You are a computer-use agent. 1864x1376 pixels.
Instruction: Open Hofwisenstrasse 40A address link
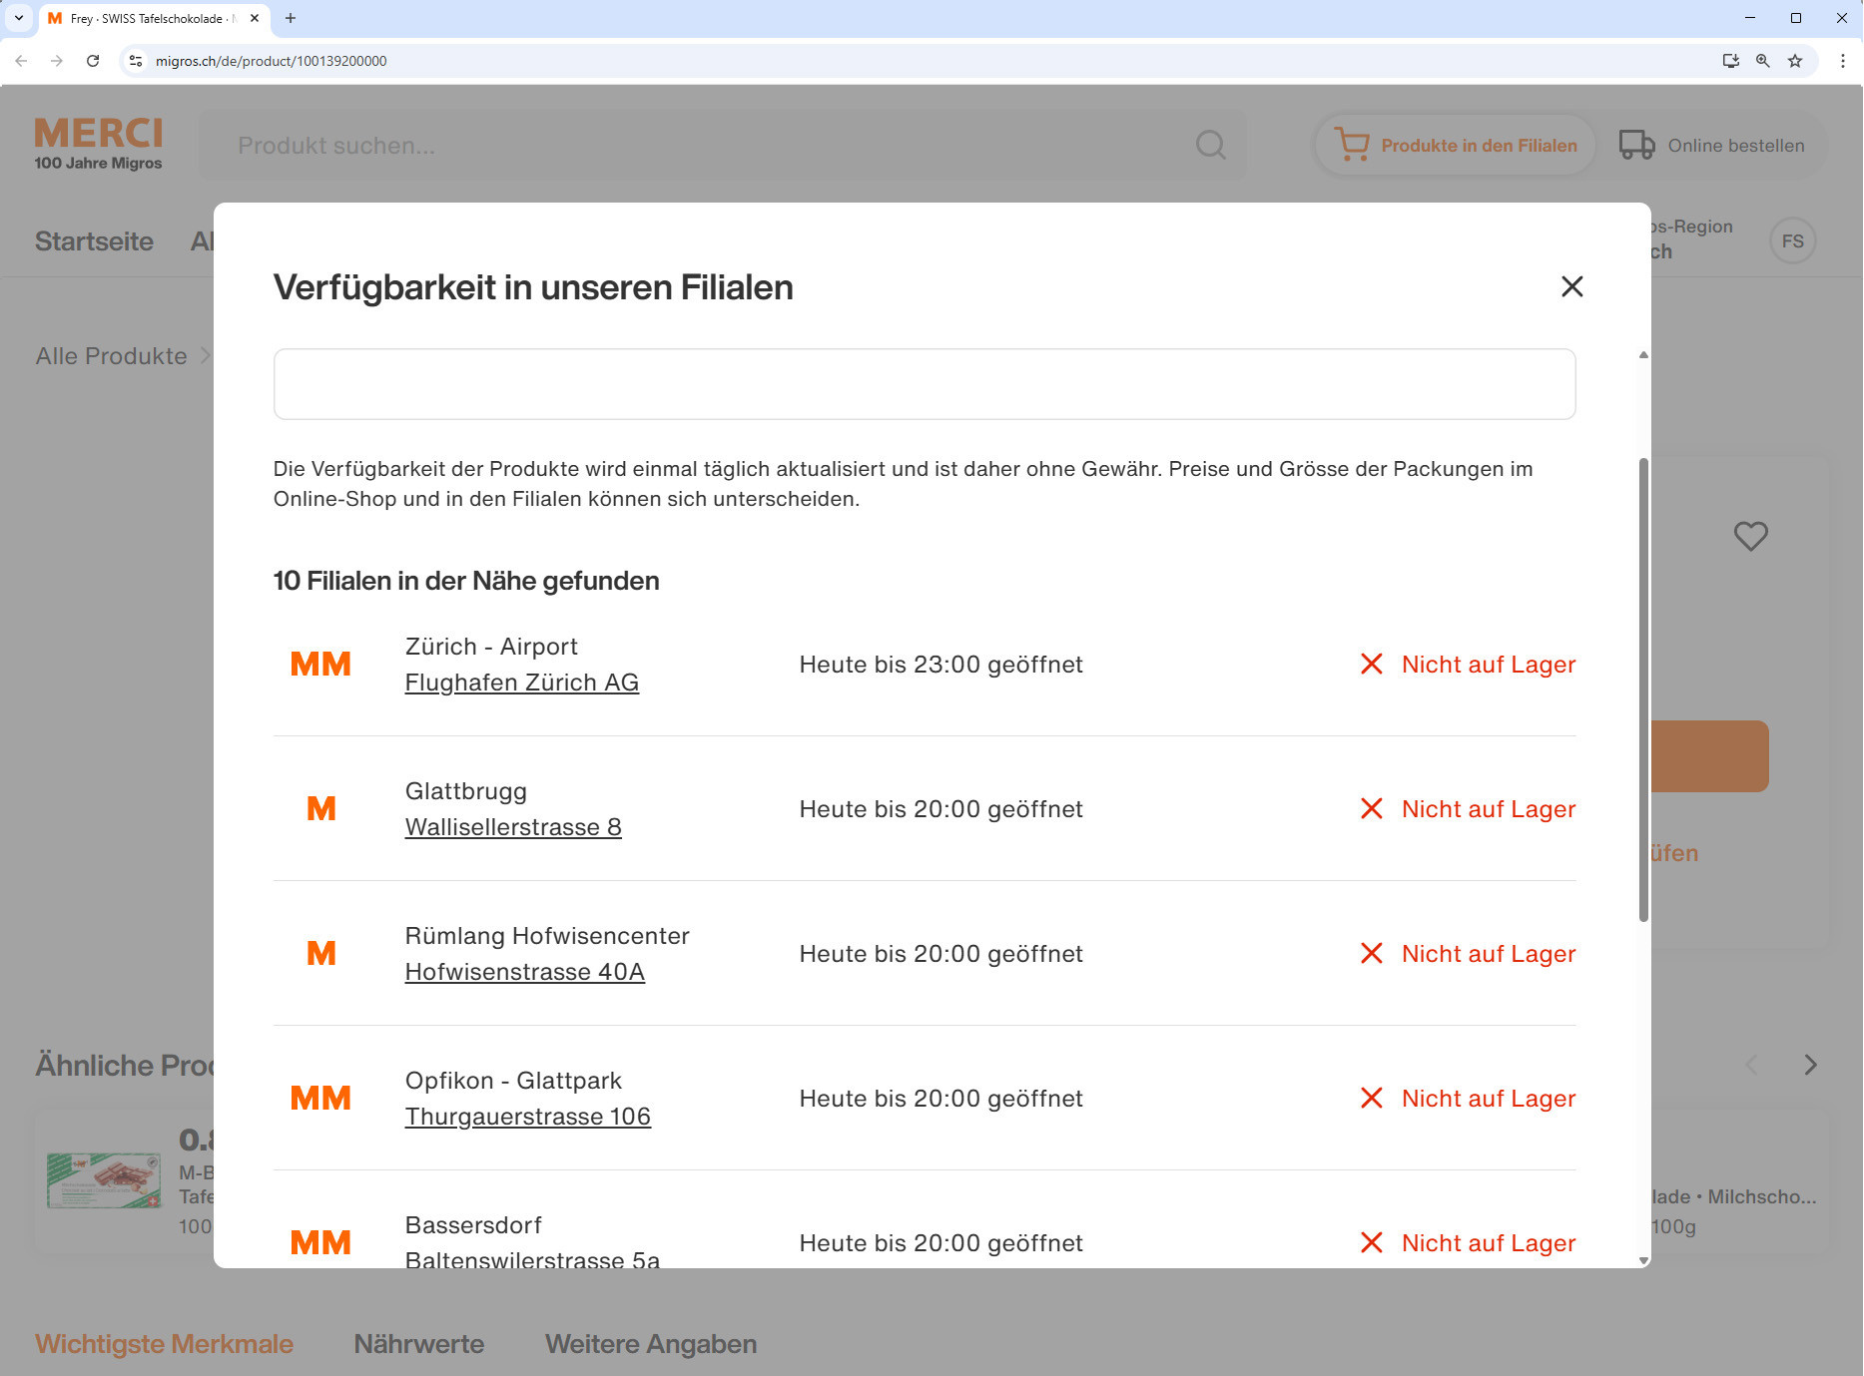tap(524, 972)
